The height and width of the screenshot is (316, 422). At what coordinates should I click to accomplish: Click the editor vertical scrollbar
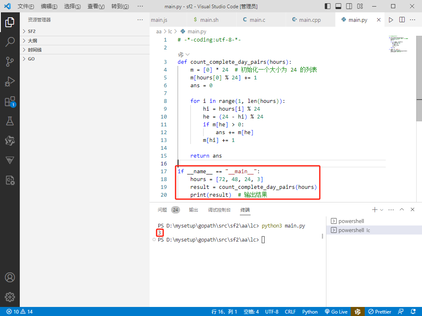[x=419, y=79]
